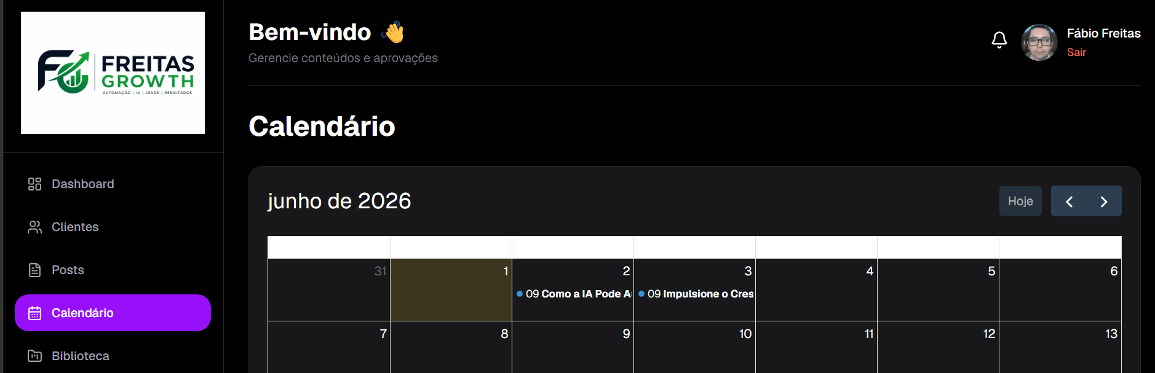The width and height of the screenshot is (1155, 373).
Task: Click the Freitas Growth logo
Action: coord(113,73)
